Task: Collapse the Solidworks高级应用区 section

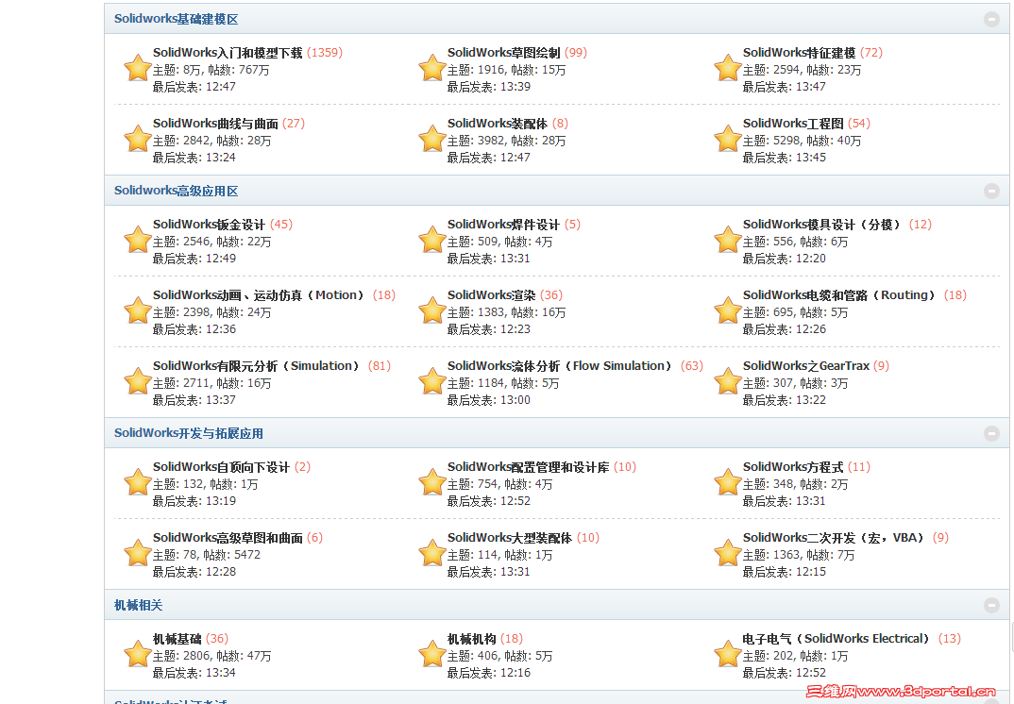Action: click(991, 191)
